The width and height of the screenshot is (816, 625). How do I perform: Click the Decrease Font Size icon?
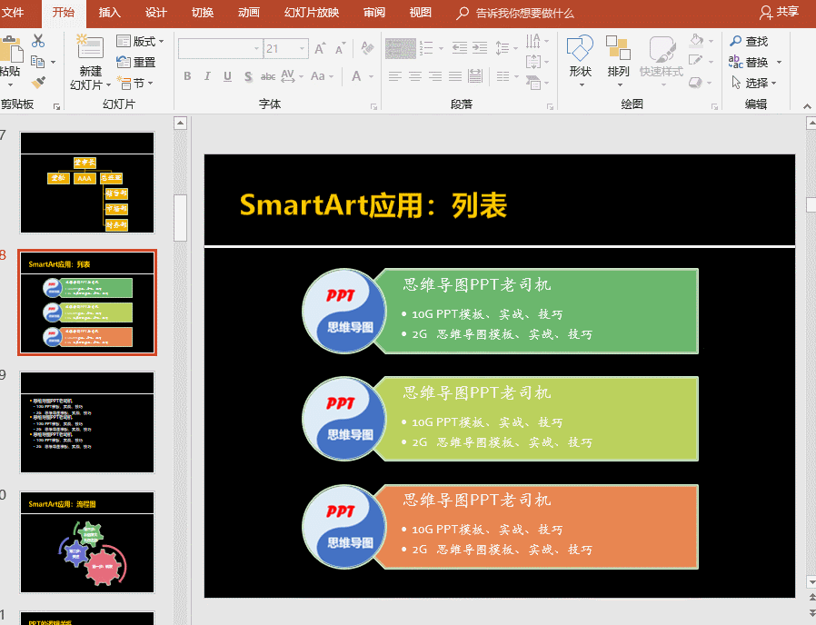[x=341, y=48]
